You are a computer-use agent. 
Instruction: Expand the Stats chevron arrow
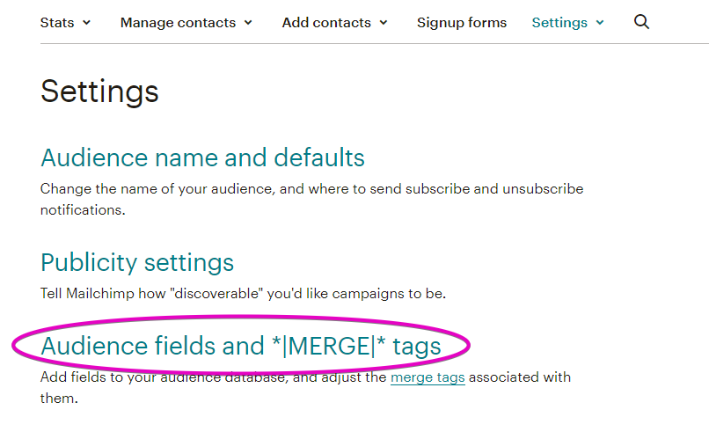pyautogui.click(x=87, y=23)
